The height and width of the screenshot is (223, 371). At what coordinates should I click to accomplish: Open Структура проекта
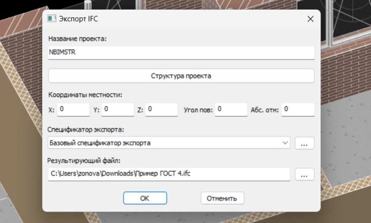181,76
